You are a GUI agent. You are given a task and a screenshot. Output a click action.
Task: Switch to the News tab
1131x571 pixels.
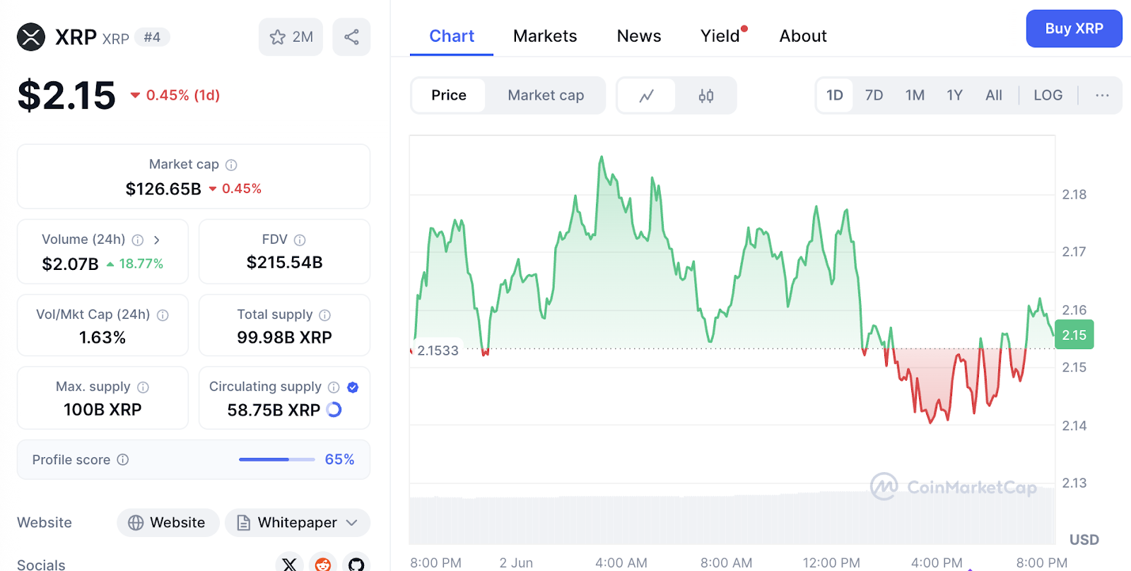639,36
